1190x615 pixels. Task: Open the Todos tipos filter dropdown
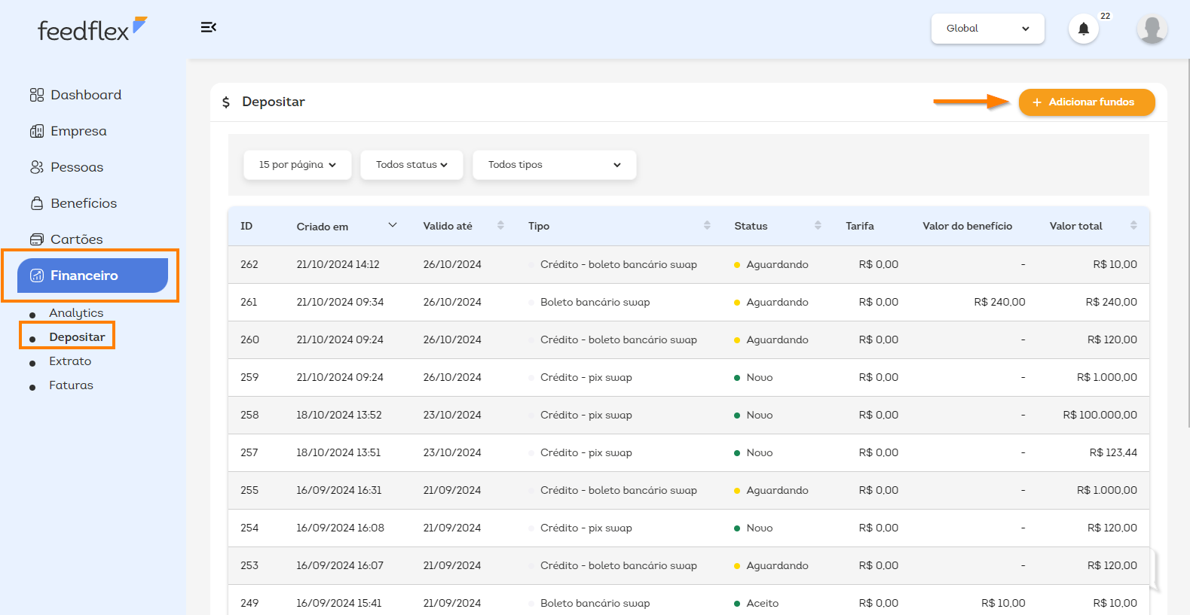click(x=554, y=165)
